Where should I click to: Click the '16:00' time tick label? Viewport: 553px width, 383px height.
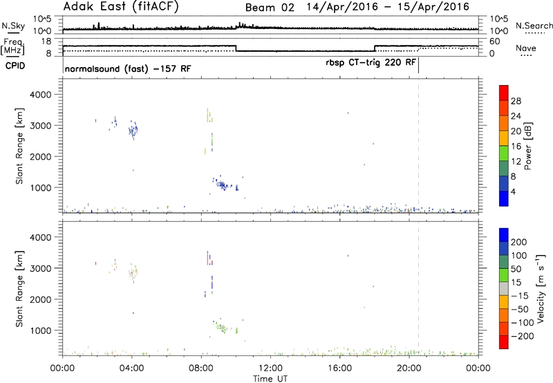point(339,368)
